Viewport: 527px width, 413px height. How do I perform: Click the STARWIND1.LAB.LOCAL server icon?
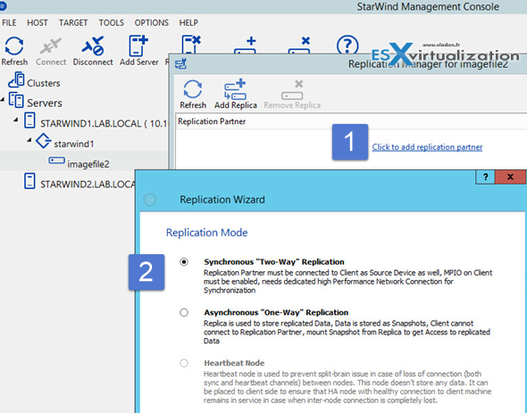(29, 120)
